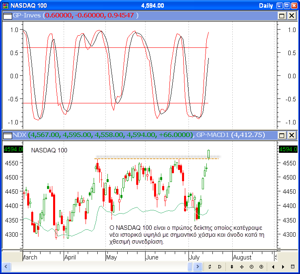Click the 4,594.00 price in title bar
This screenshot has height=274, width=300.
[152, 6]
